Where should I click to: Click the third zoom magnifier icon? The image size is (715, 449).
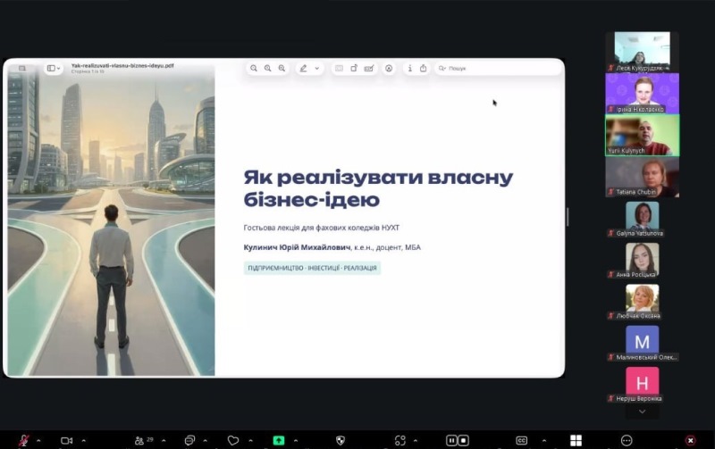pos(282,69)
